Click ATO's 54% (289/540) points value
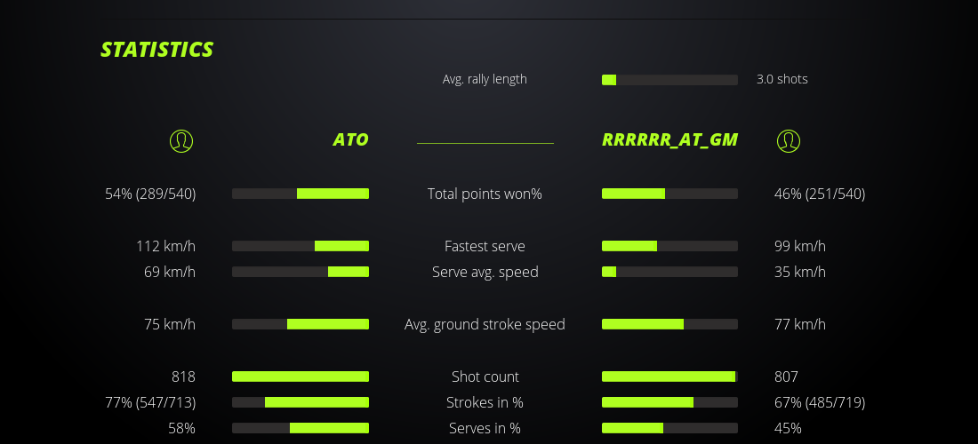Screen dimensions: 978x444 coord(150,194)
